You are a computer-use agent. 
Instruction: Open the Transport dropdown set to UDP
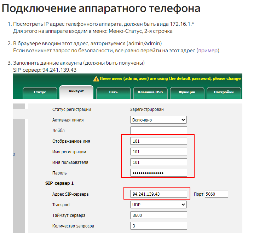pyautogui.click(x=158, y=205)
